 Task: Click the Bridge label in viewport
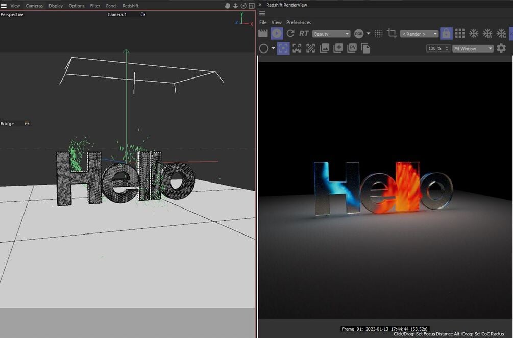click(7, 123)
